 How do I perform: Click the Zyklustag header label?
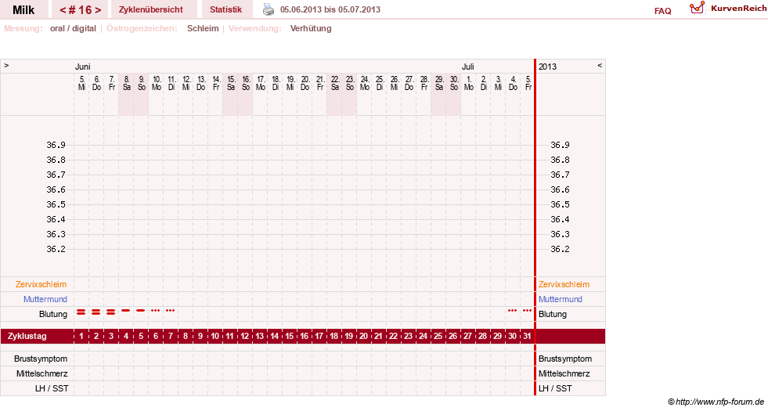point(27,336)
